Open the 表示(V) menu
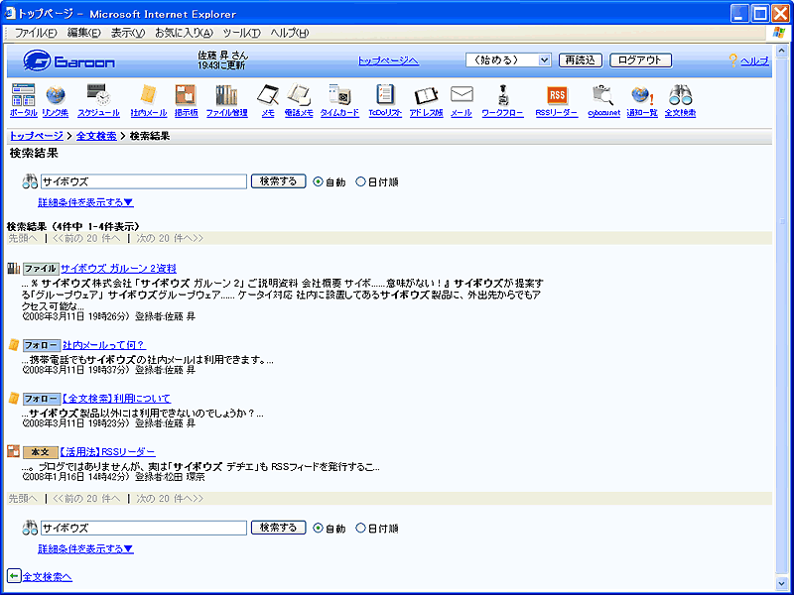The width and height of the screenshot is (794, 595). click(128, 33)
